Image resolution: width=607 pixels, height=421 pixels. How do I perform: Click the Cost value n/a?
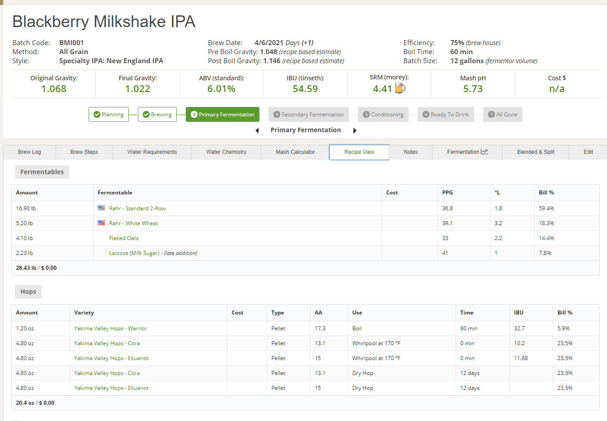(x=557, y=89)
